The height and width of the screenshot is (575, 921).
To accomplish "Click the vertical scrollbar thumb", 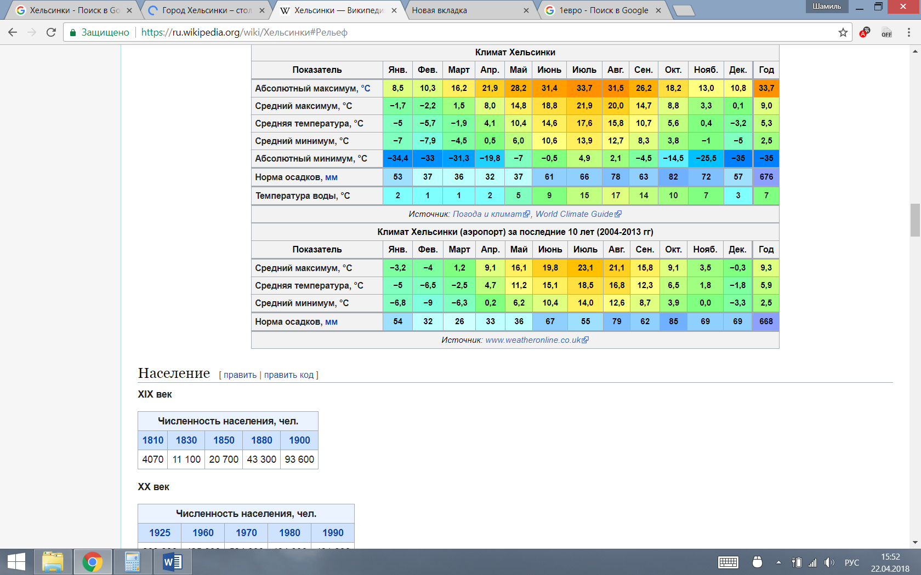I will point(915,220).
